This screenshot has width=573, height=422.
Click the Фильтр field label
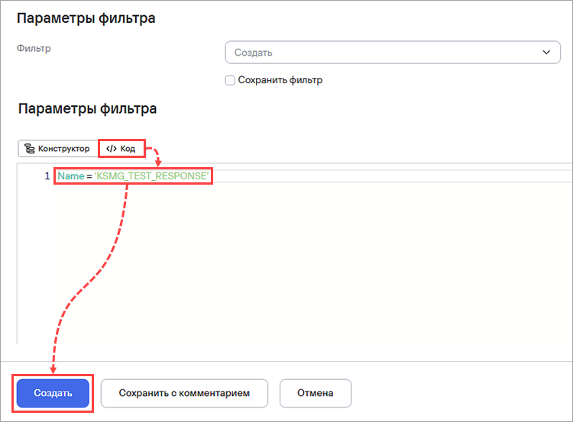pos(34,49)
